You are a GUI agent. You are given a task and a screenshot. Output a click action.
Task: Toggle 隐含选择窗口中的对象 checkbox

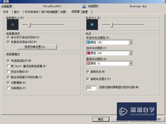tap(8, 77)
